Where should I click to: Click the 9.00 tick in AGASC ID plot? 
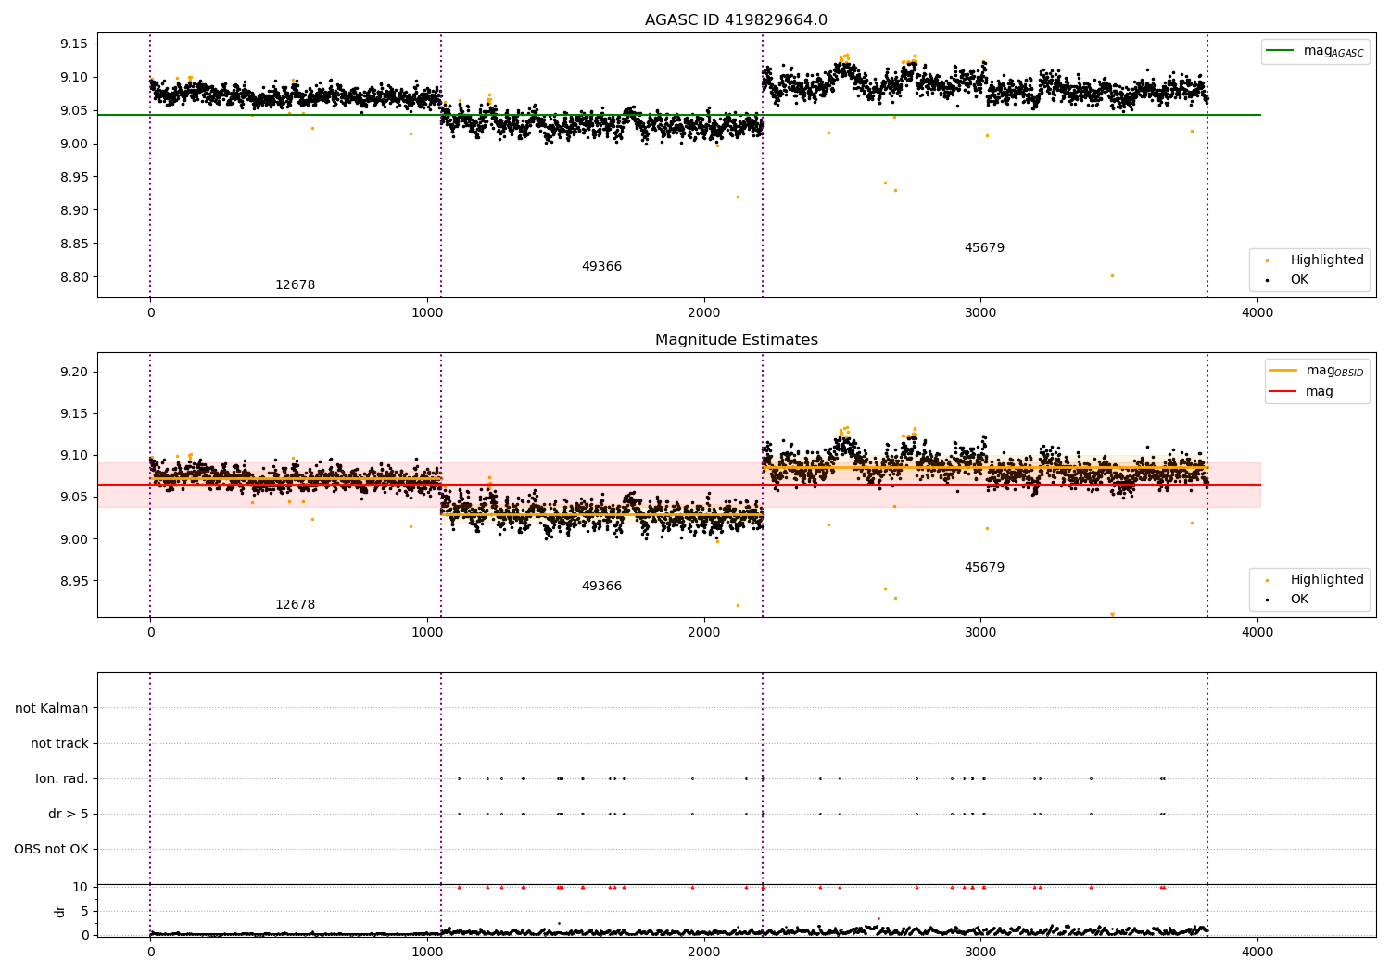pos(74,144)
